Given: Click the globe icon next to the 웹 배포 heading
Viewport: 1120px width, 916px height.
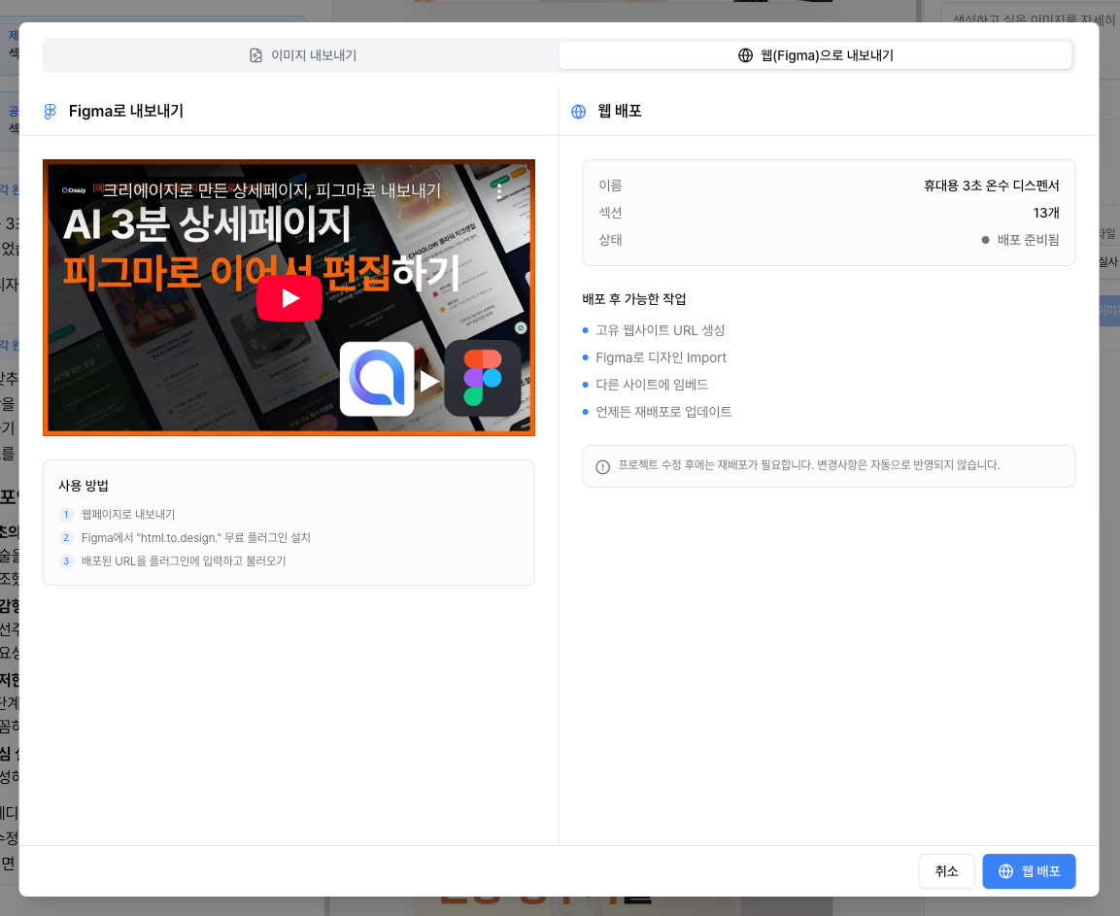Looking at the screenshot, I should click(578, 111).
